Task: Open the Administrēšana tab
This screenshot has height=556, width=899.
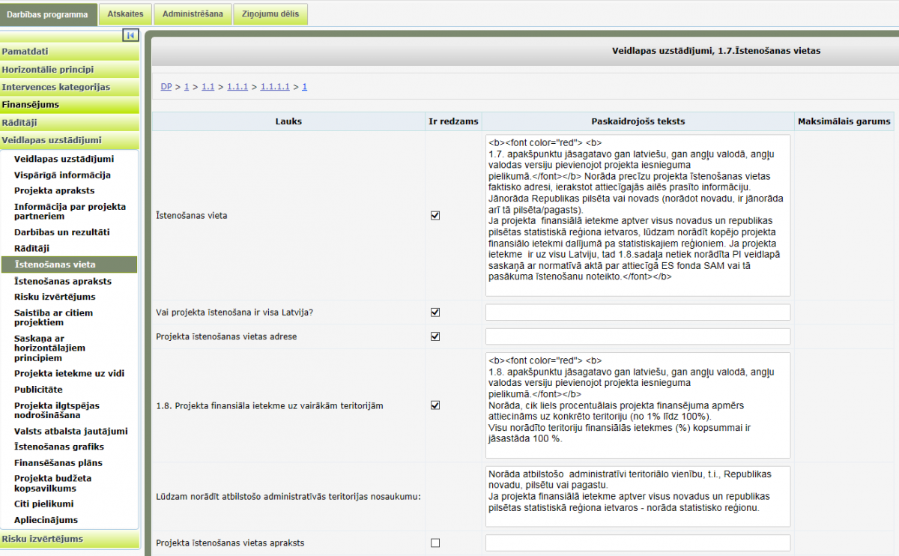Action: (x=193, y=13)
